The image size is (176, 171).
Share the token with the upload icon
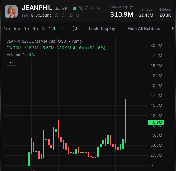click(x=87, y=8)
